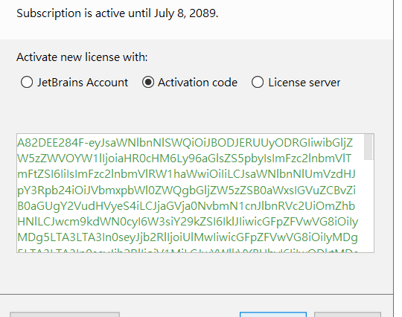Click the wide gray button at the bottom left

point(65,315)
